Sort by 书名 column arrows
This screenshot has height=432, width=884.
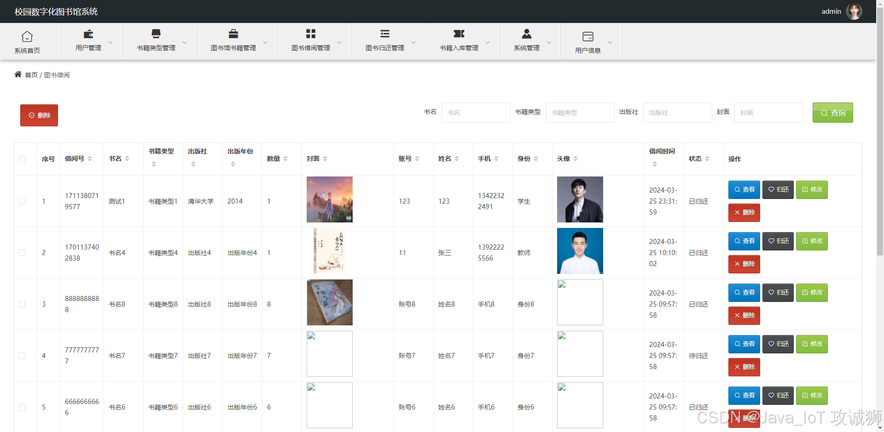tap(127, 159)
